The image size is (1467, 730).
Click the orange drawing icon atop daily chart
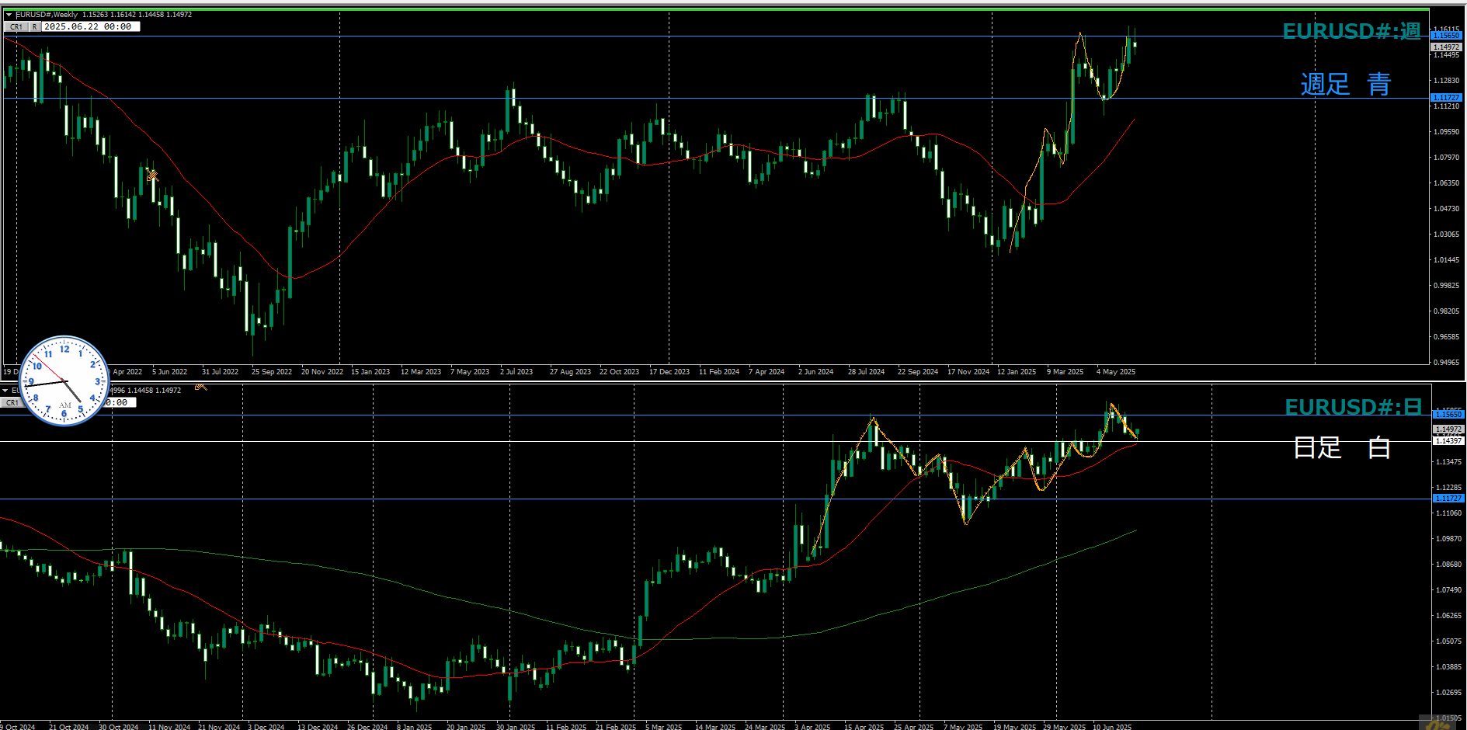200,387
